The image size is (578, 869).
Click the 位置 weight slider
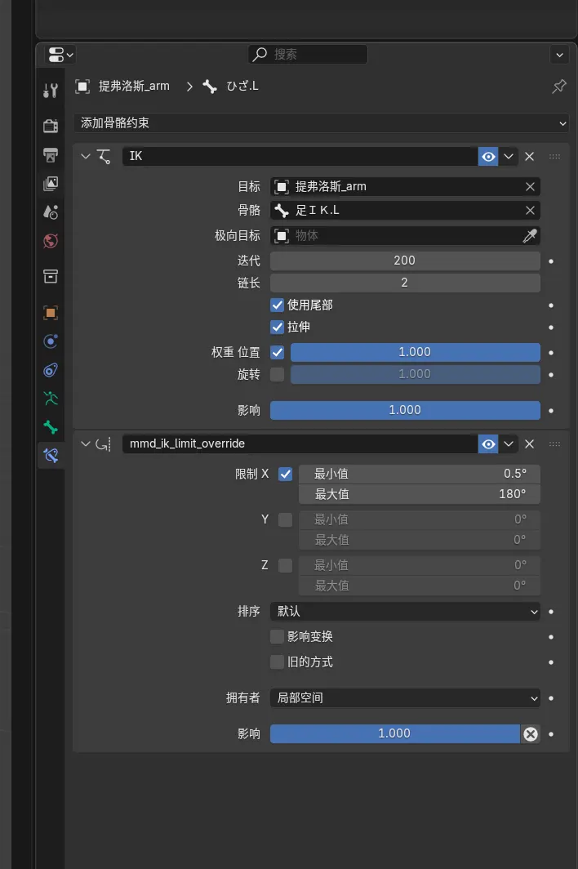(x=415, y=353)
